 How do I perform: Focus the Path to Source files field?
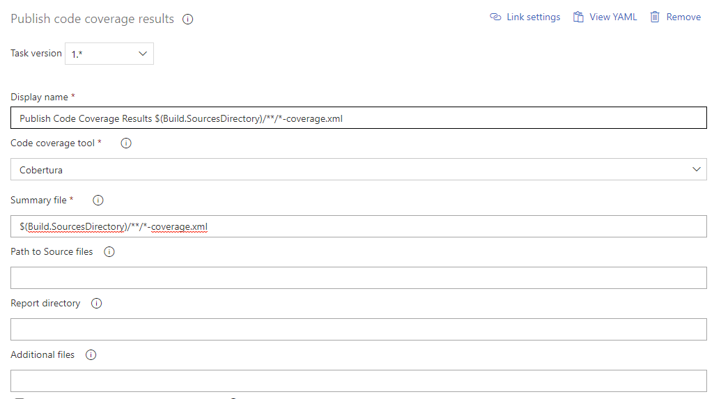tap(359, 278)
